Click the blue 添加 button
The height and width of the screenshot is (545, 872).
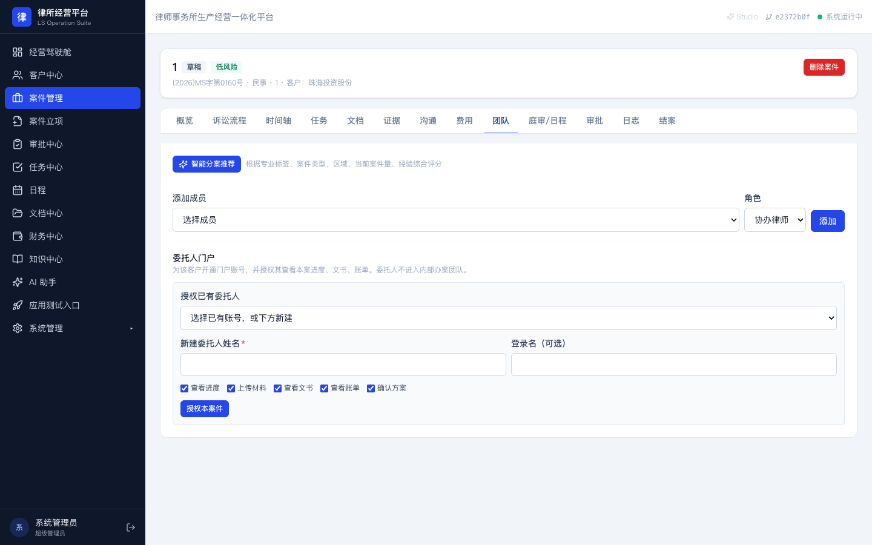coord(828,221)
